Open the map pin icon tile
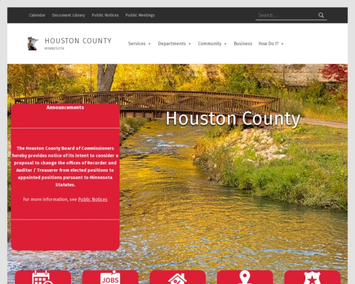This screenshot has width=355, height=284. 245,277
